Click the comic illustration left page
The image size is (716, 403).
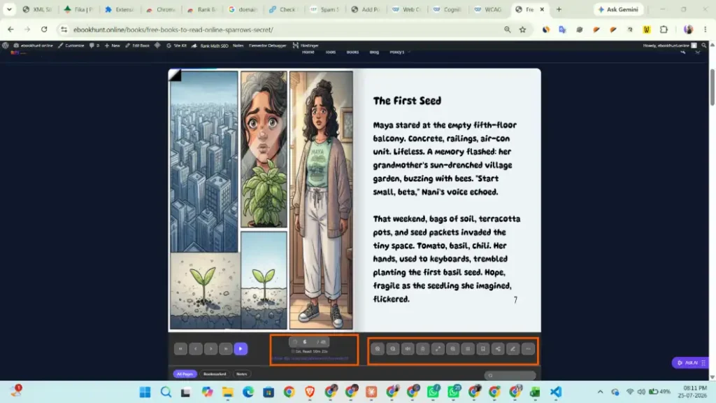point(262,199)
